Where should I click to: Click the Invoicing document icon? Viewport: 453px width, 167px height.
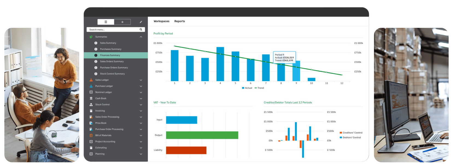[x=91, y=111]
